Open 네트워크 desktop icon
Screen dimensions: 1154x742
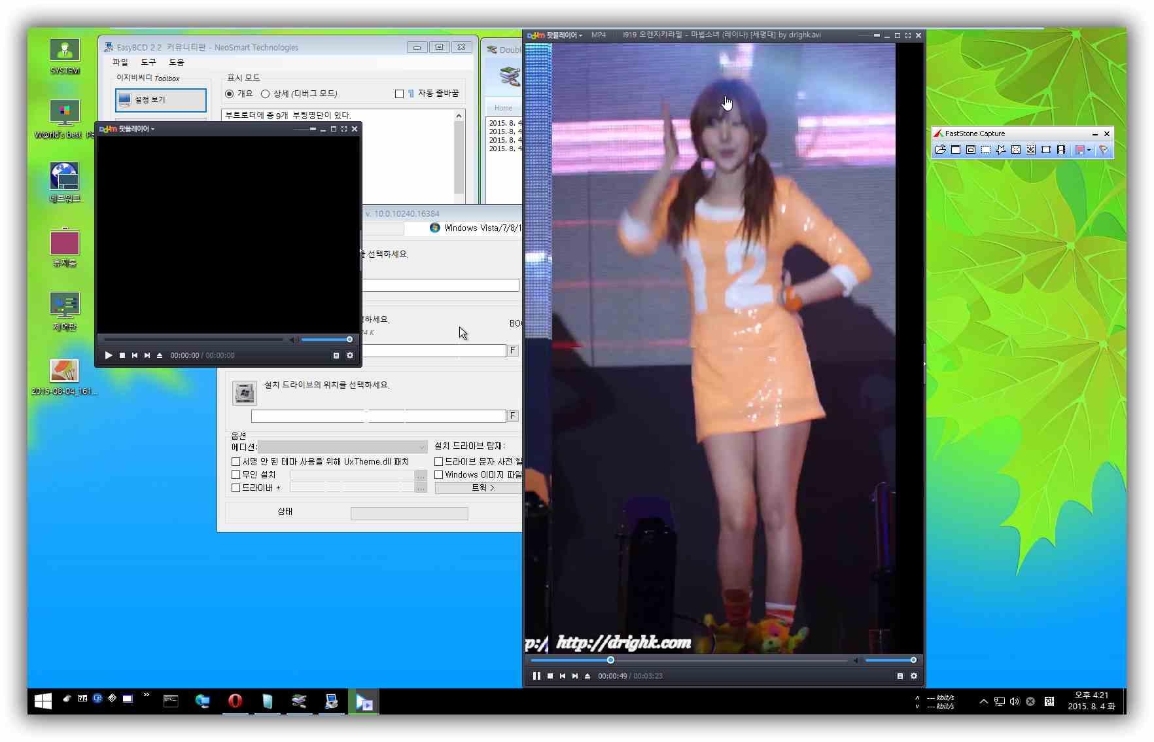pyautogui.click(x=65, y=183)
